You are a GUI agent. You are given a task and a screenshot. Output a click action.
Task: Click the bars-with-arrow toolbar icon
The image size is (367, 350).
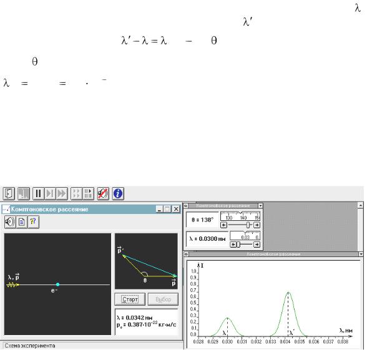pos(88,193)
